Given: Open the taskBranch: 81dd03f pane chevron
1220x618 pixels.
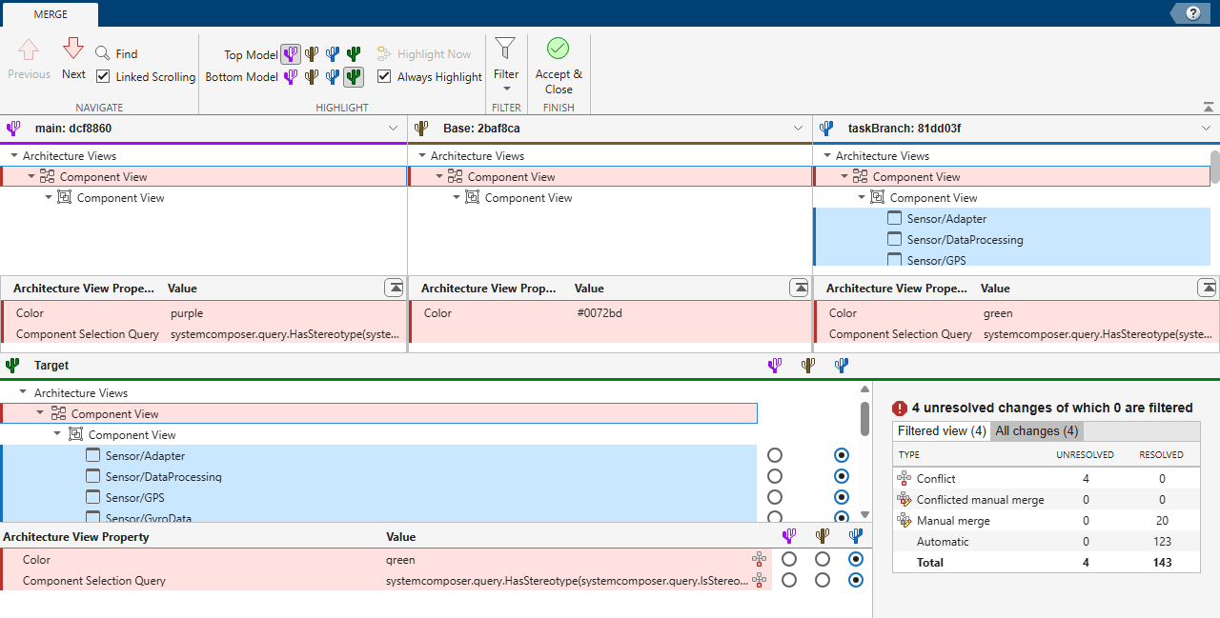Looking at the screenshot, I should pos(1208,129).
